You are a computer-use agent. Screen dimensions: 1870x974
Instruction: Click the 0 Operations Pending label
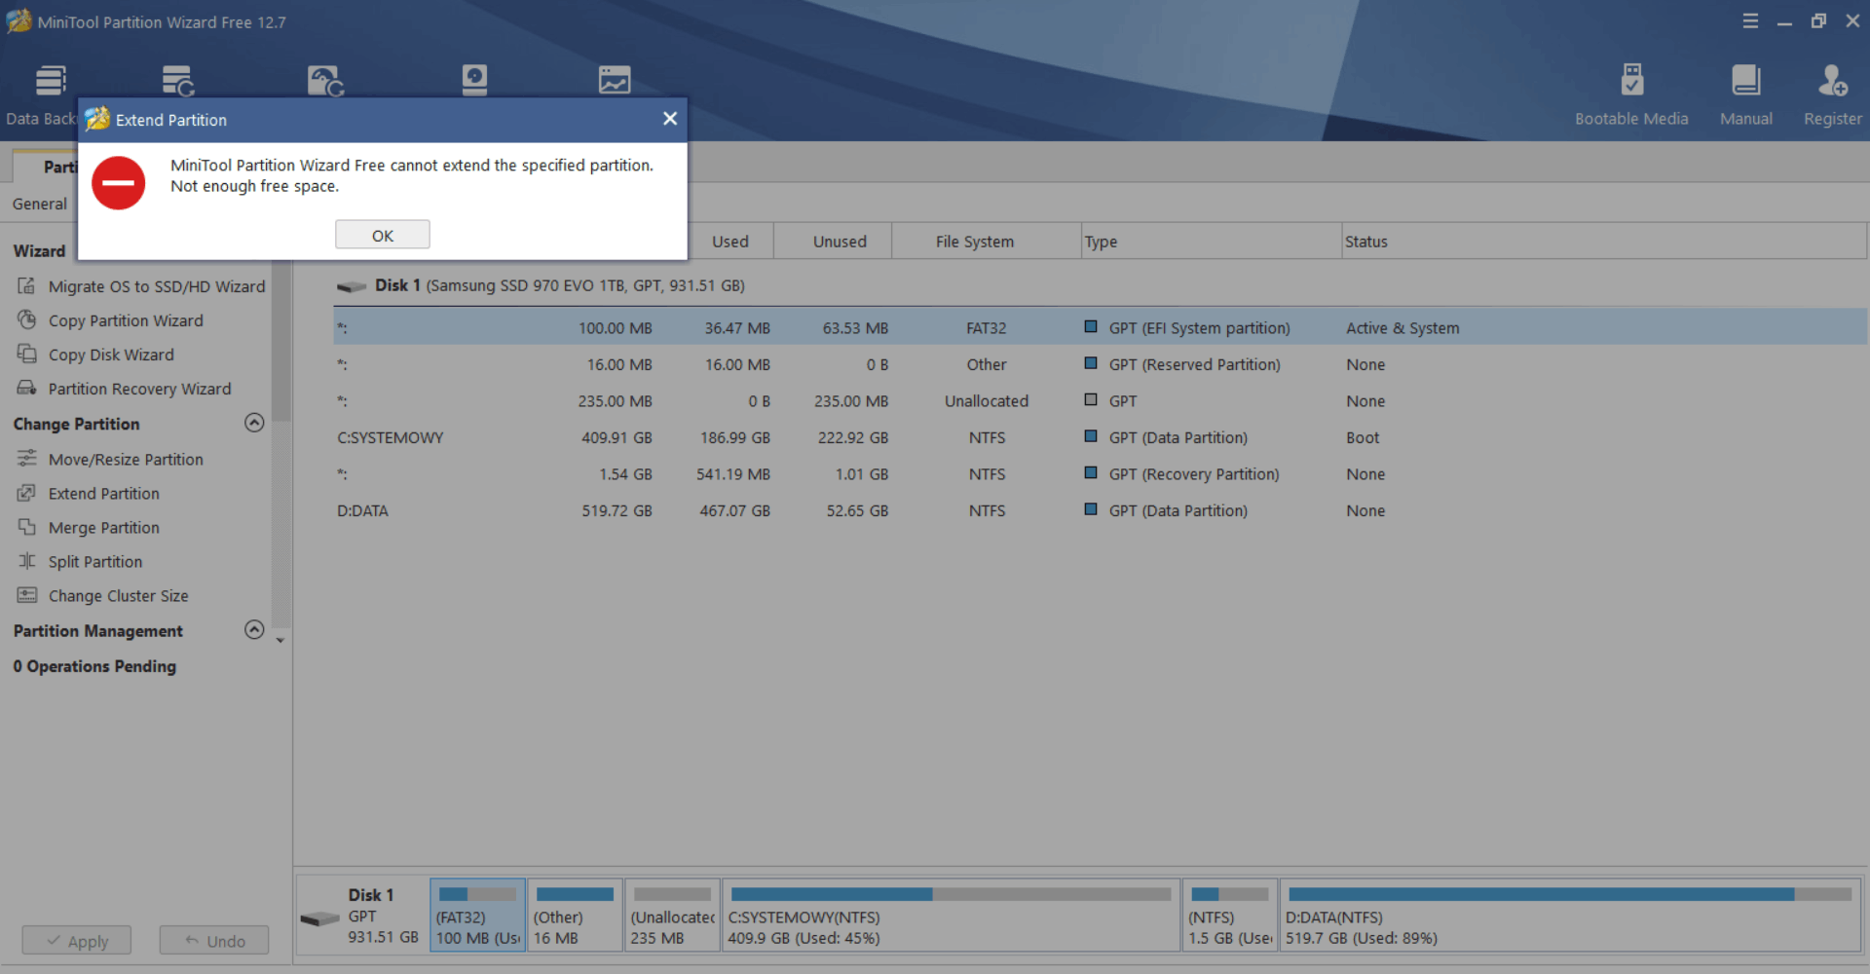[x=94, y=666]
